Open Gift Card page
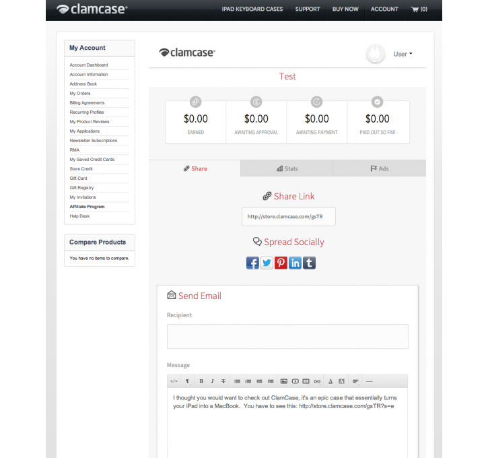The width and height of the screenshot is (488, 458). tap(78, 178)
